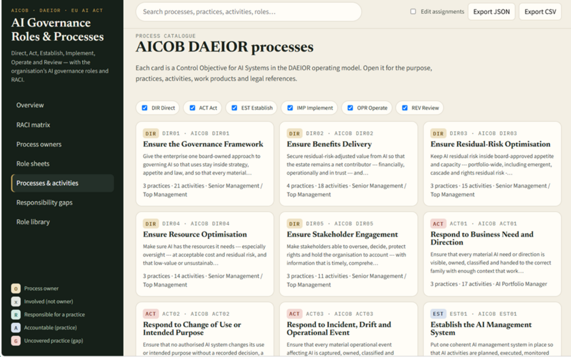Navigate to Role sheets
This screenshot has width=571, height=357.
click(x=62, y=164)
